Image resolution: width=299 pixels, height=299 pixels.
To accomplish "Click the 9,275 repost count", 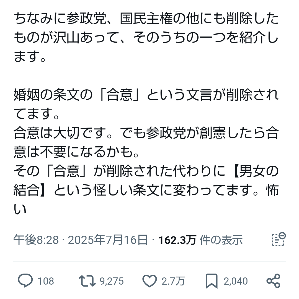I will point(112,281).
